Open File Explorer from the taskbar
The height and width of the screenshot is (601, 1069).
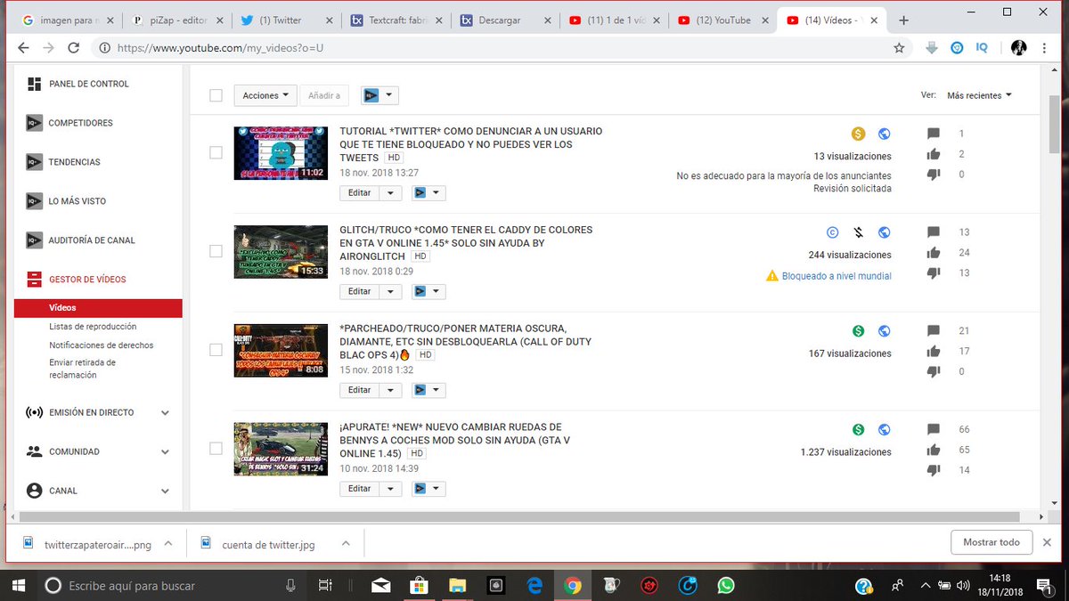[457, 585]
